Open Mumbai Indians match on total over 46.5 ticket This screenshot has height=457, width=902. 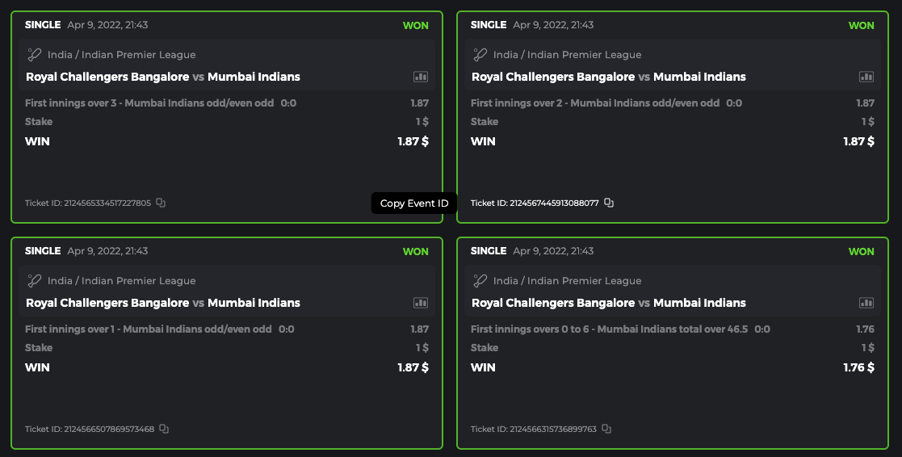pos(699,304)
